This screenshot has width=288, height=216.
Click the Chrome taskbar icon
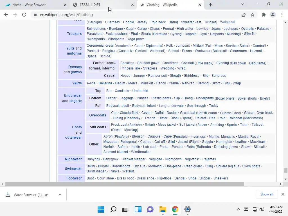point(175,209)
